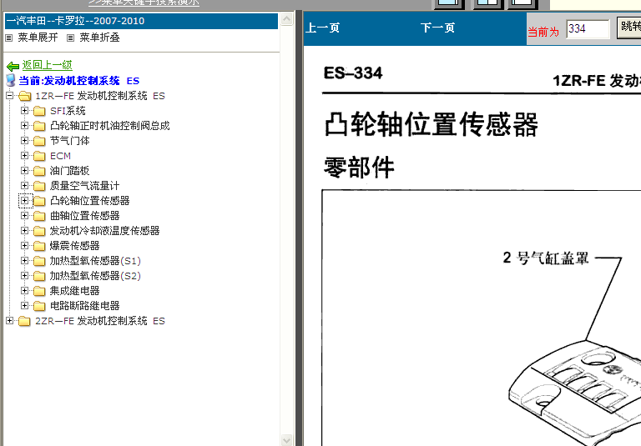Click the 跳转 jump button
Viewport: 641px width, 446px height.
tap(629, 28)
